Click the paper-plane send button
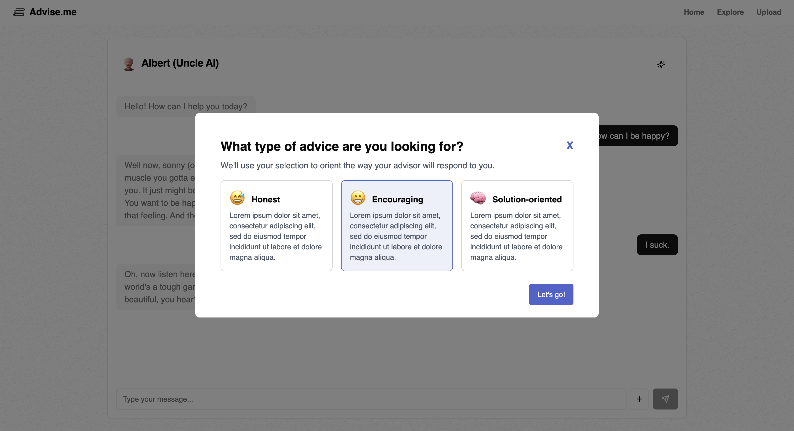 665,399
